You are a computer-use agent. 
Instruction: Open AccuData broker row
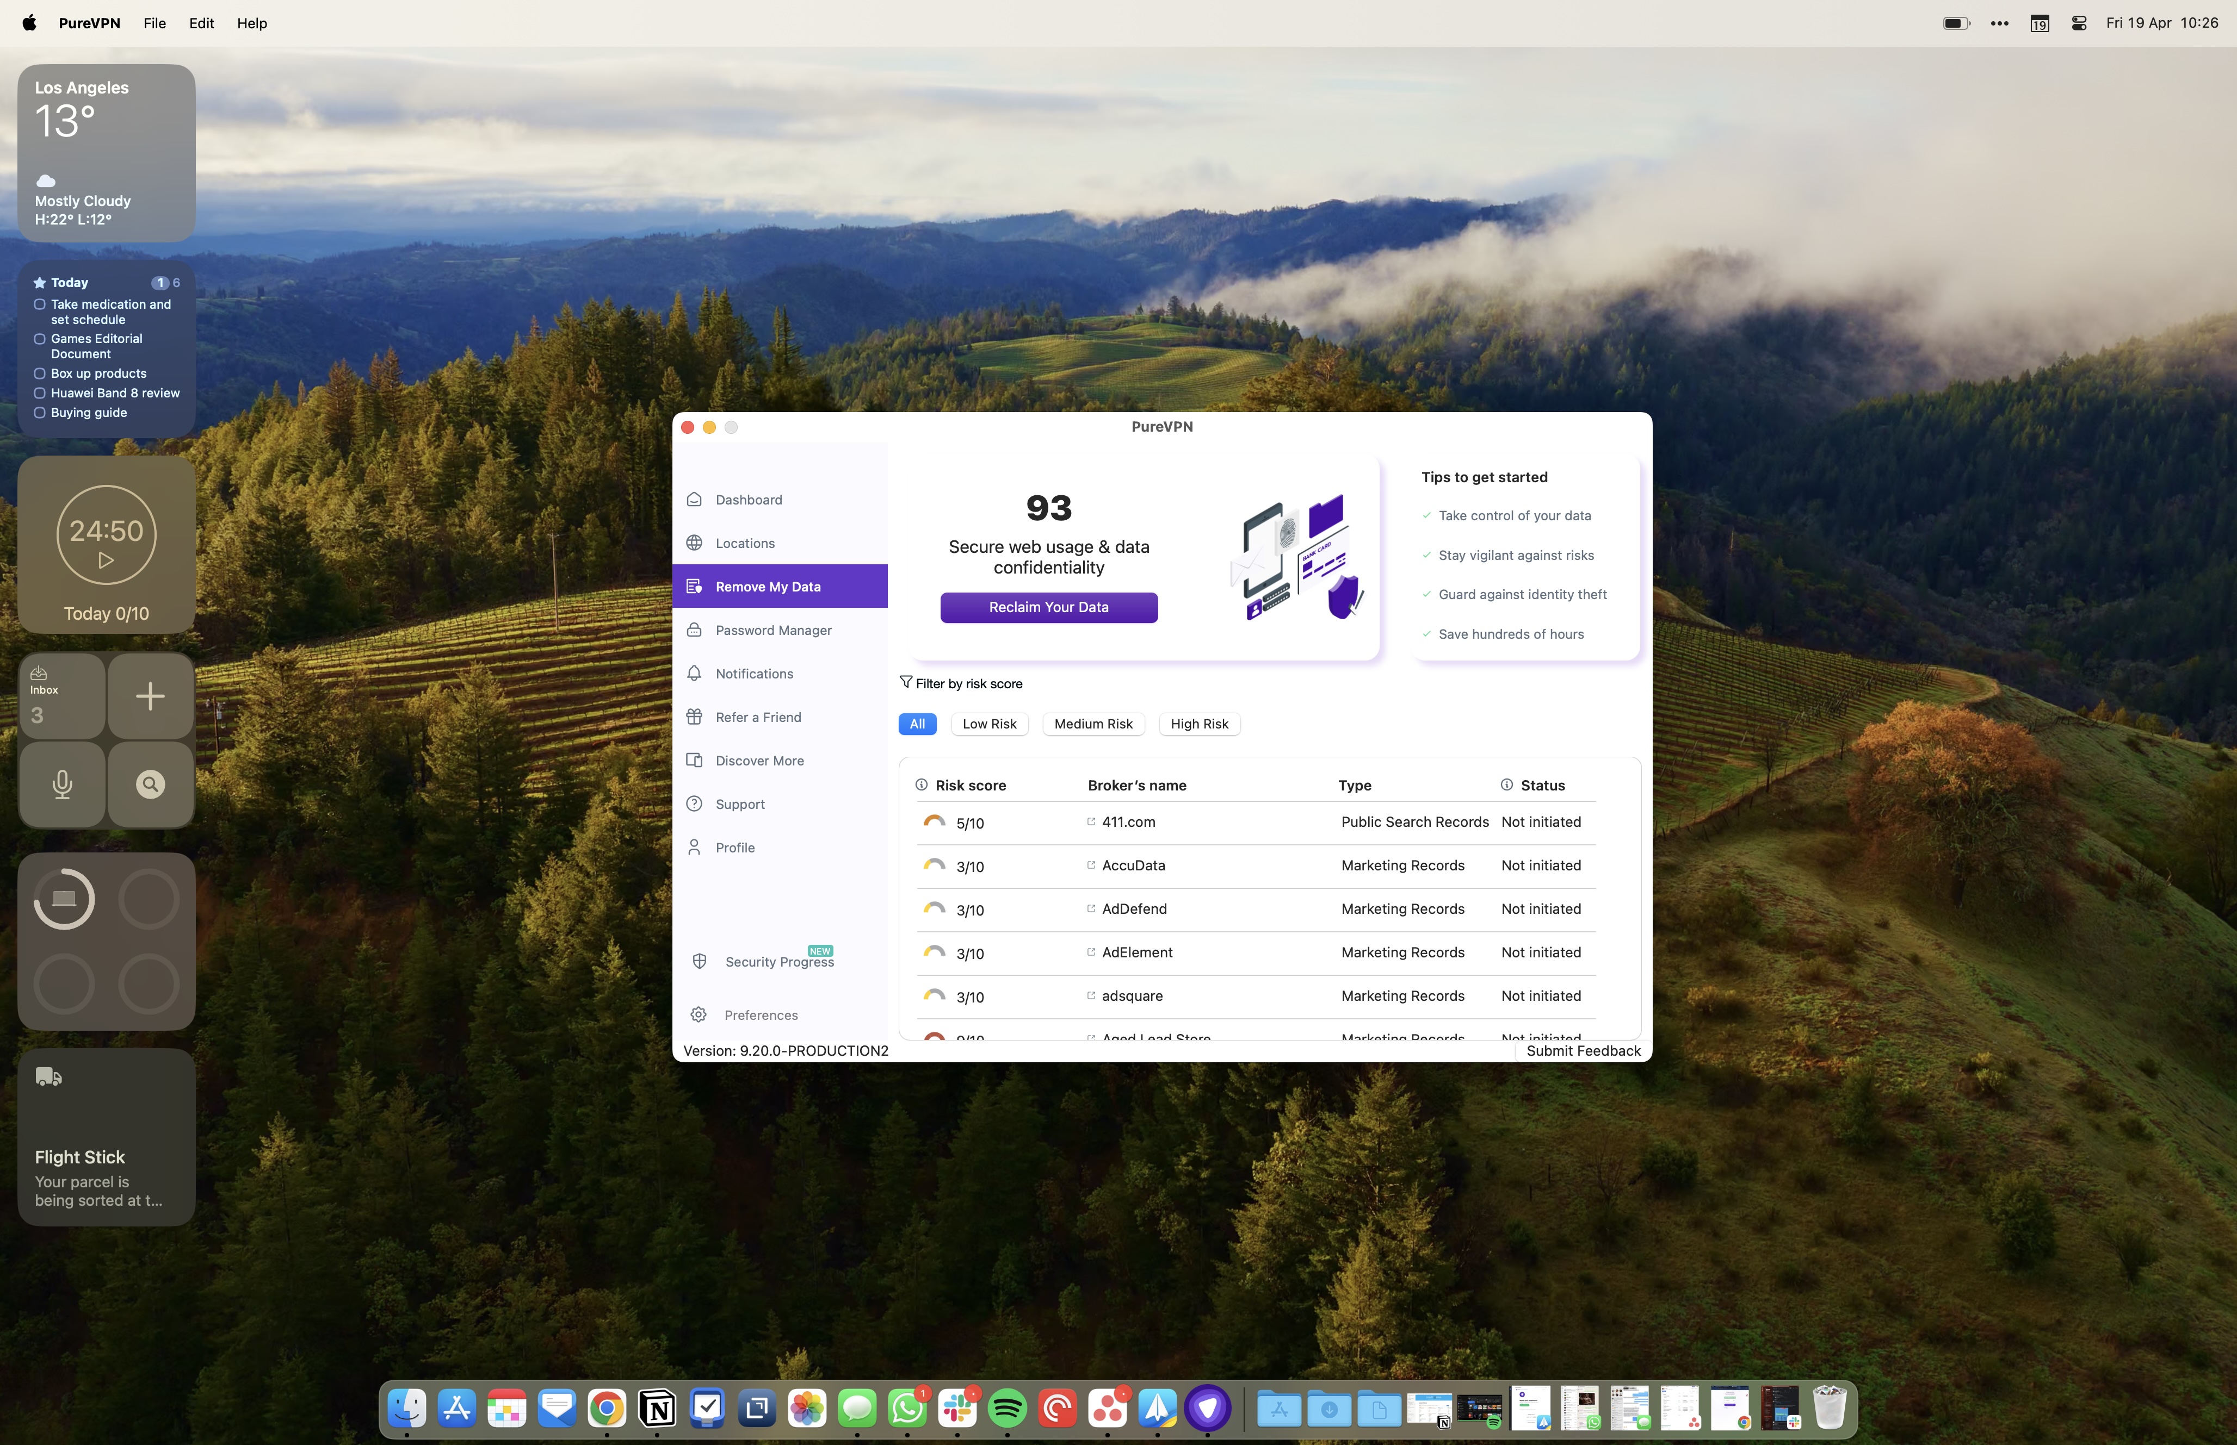1133,865
